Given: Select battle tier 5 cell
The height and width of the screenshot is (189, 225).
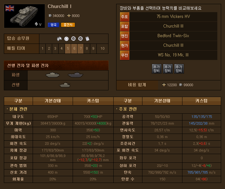Looking at the screenshot, I should 68,49.
